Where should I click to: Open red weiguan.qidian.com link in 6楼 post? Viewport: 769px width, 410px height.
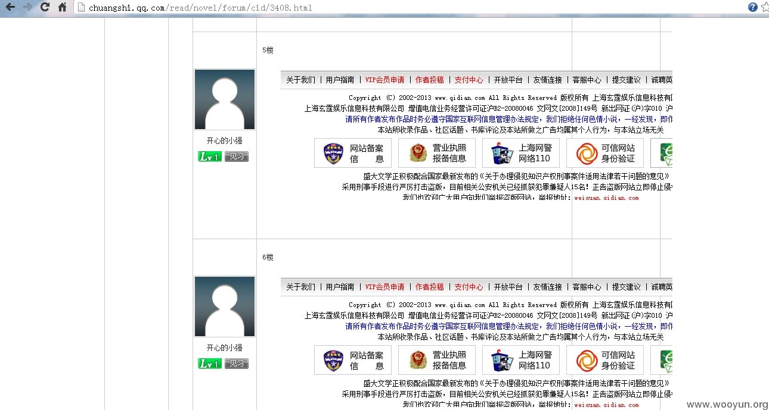[x=606, y=405]
